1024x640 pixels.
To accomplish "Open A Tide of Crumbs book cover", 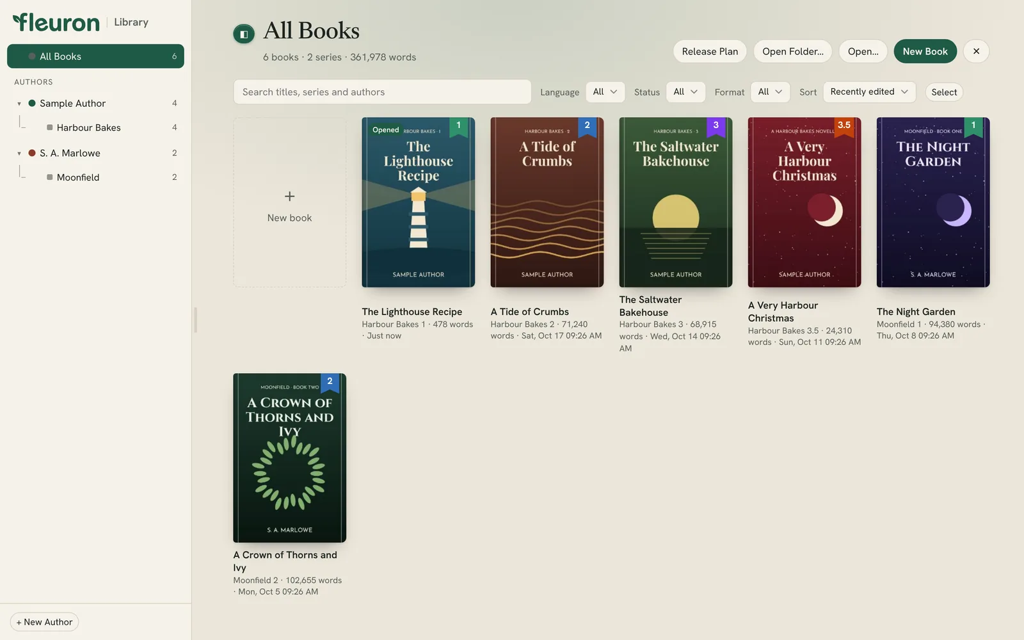I will [x=547, y=202].
